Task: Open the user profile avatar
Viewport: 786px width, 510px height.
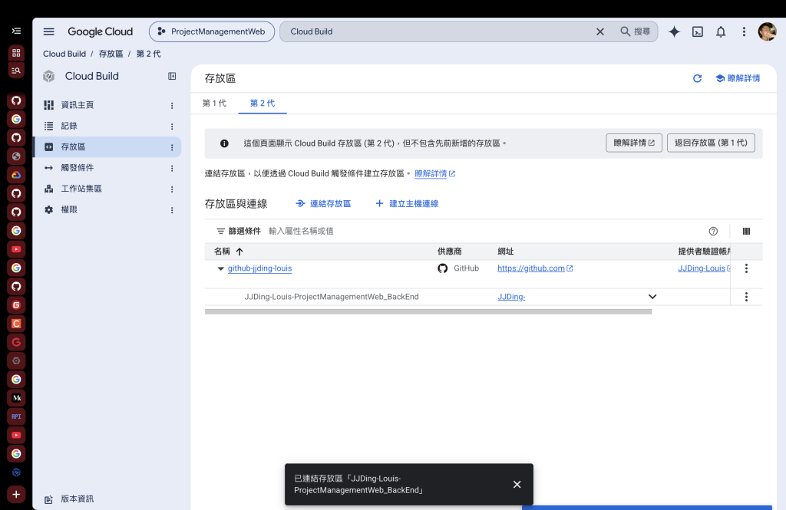Action: click(767, 31)
